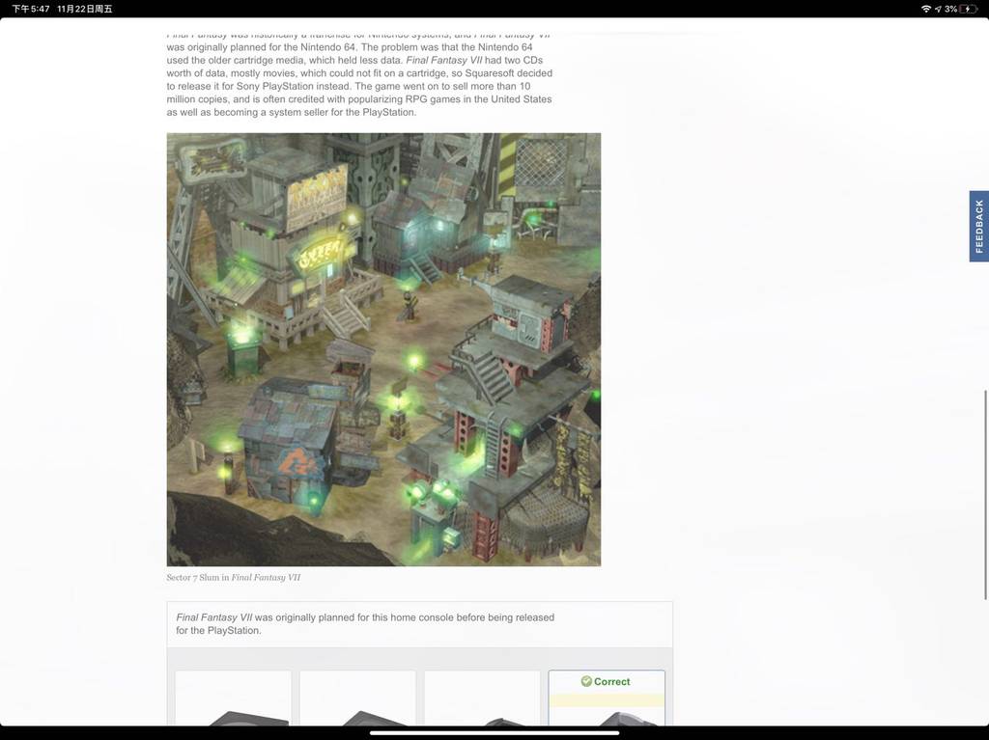Tap the 3% battery percentage
Viewport: 989px width, 740px height.
click(950, 9)
